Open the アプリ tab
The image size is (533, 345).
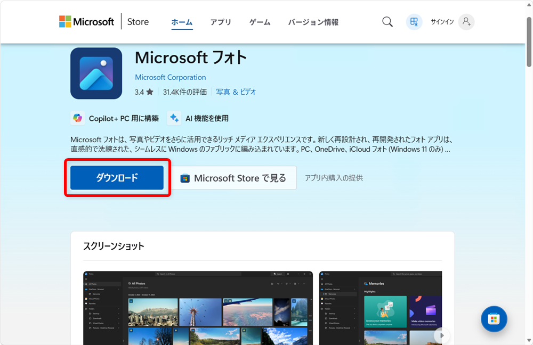point(221,22)
